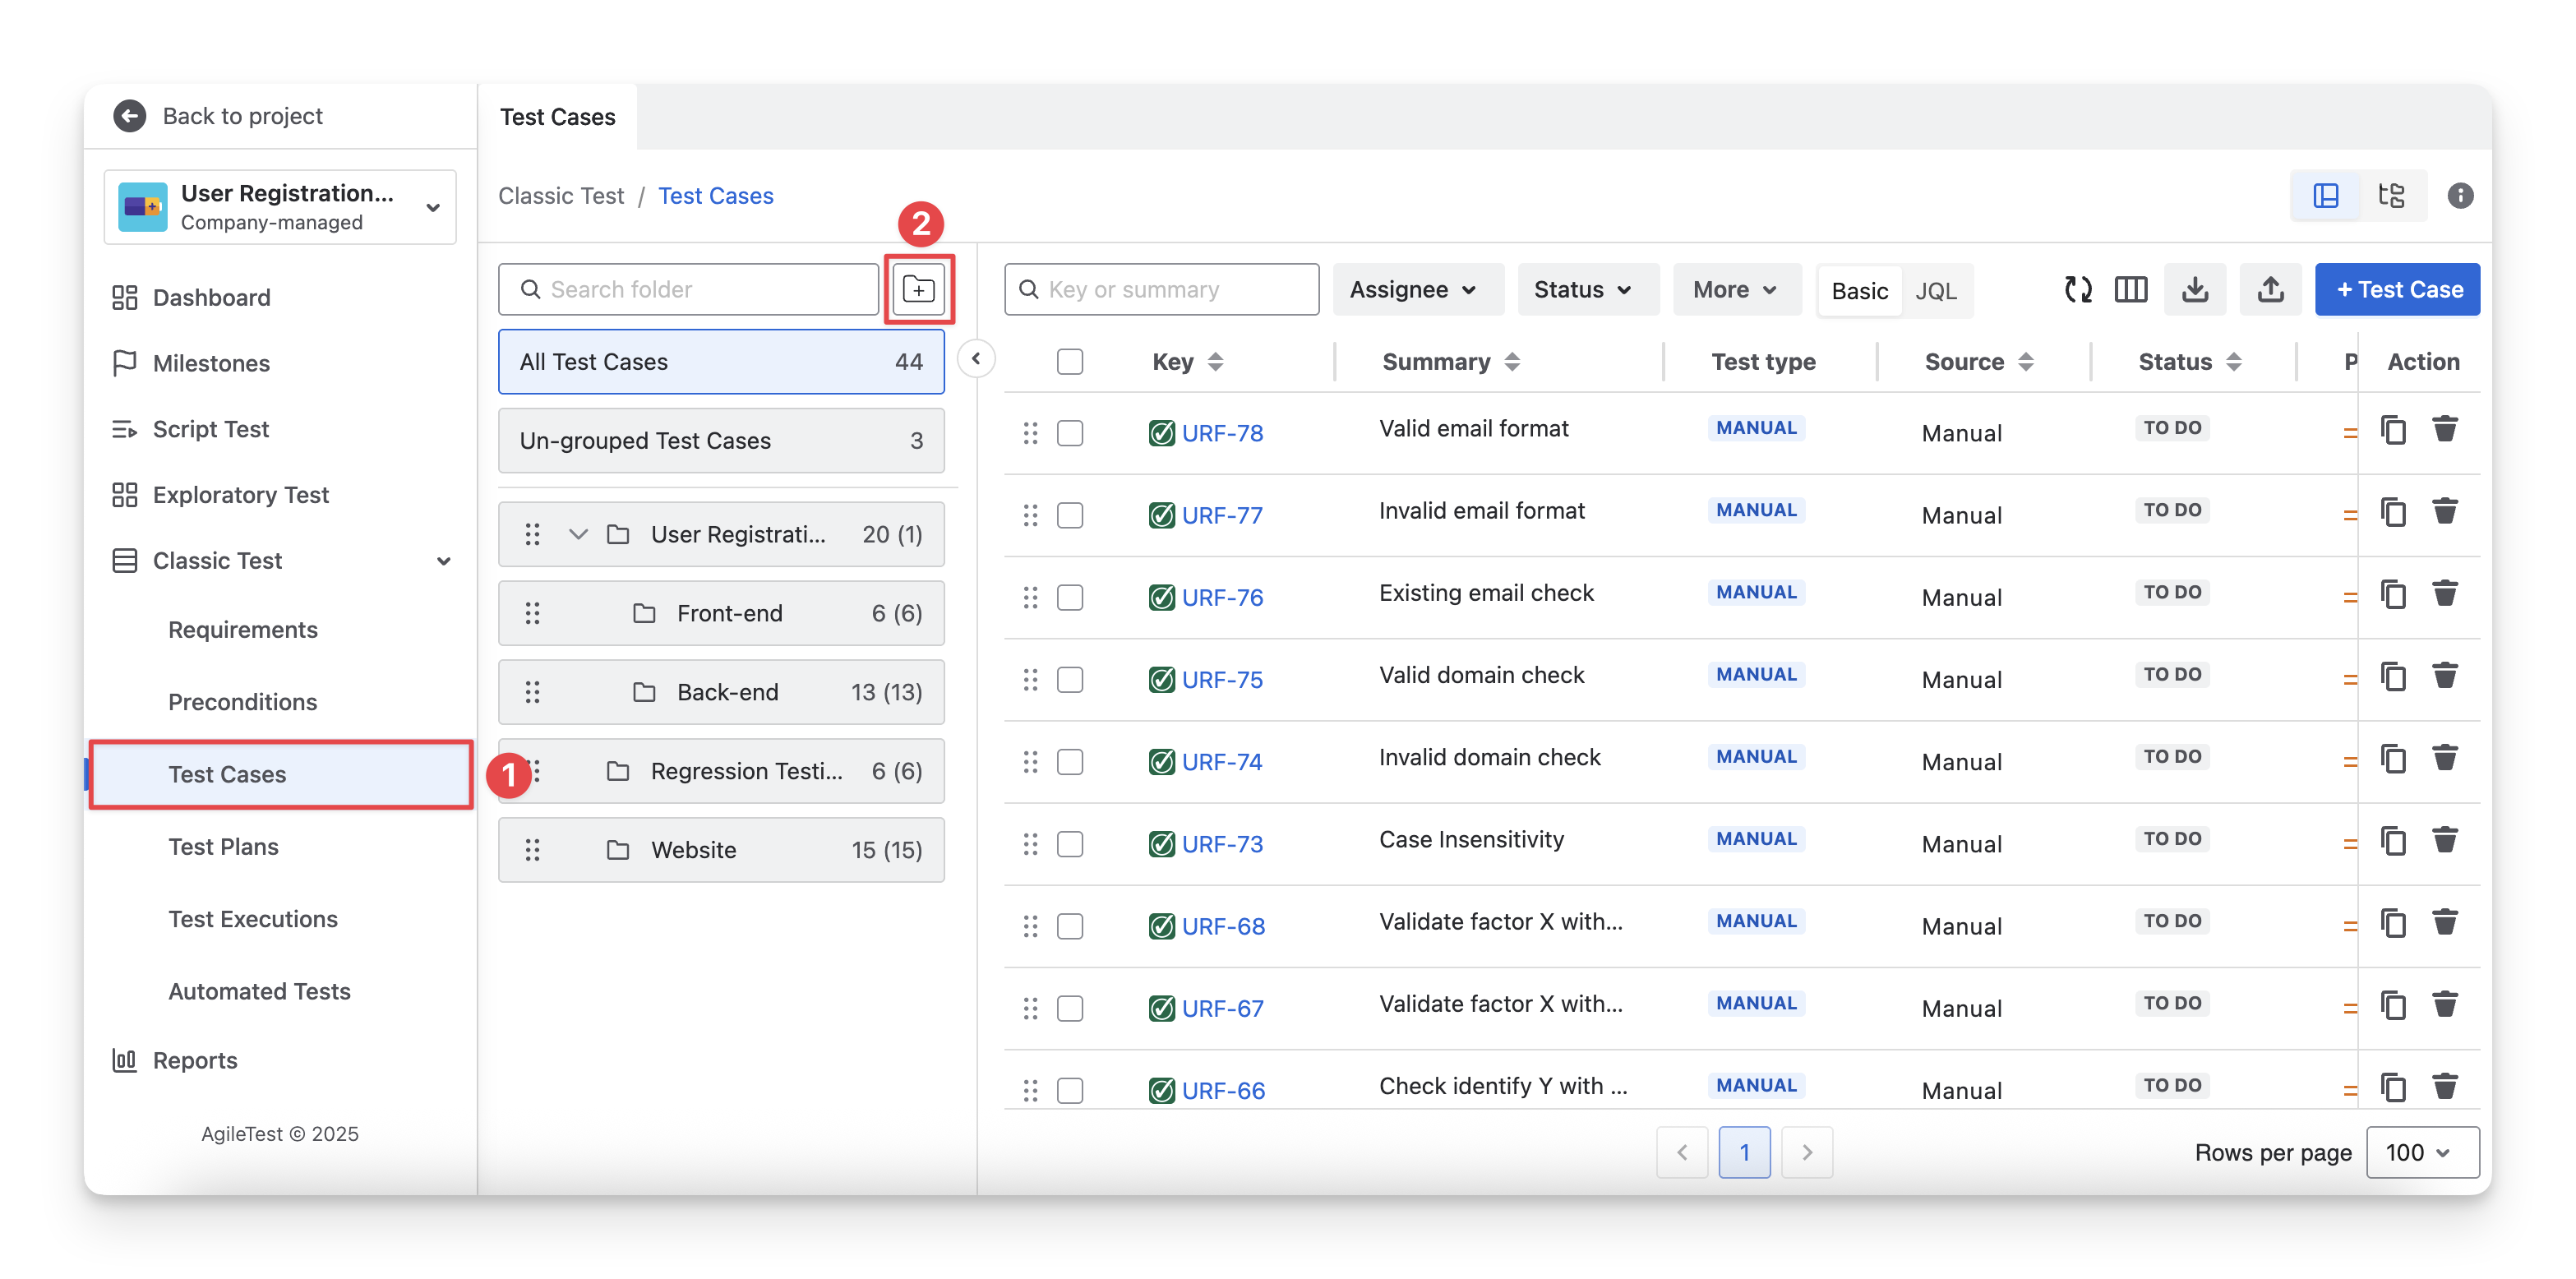The height and width of the screenshot is (1279, 2576).
Task: Open the info icon at top right
Action: coord(2460,195)
